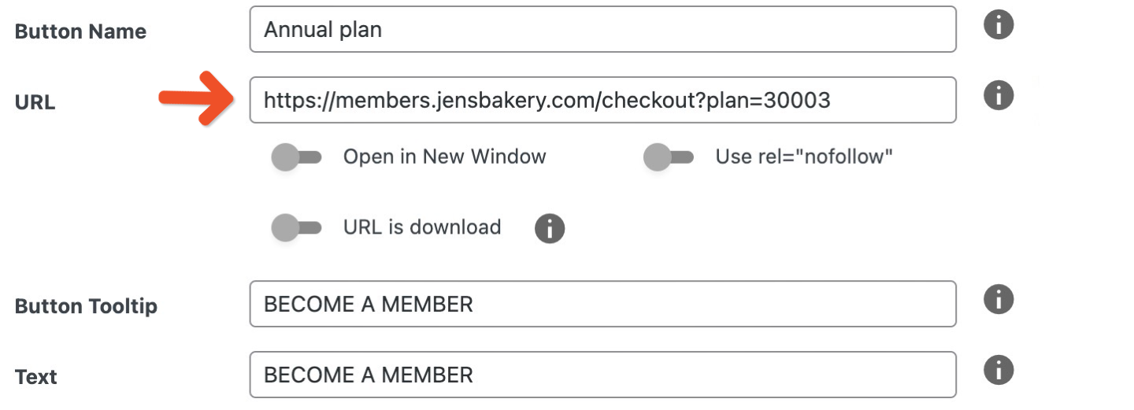This screenshot has height=410, width=1134.
Task: Click the bold "Button Name" field label
Action: [x=80, y=32]
